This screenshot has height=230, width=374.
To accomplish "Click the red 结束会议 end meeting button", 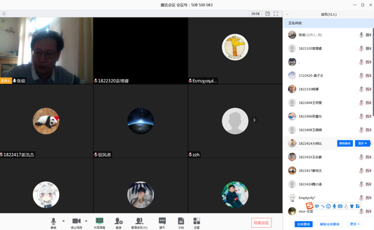I will click(261, 223).
